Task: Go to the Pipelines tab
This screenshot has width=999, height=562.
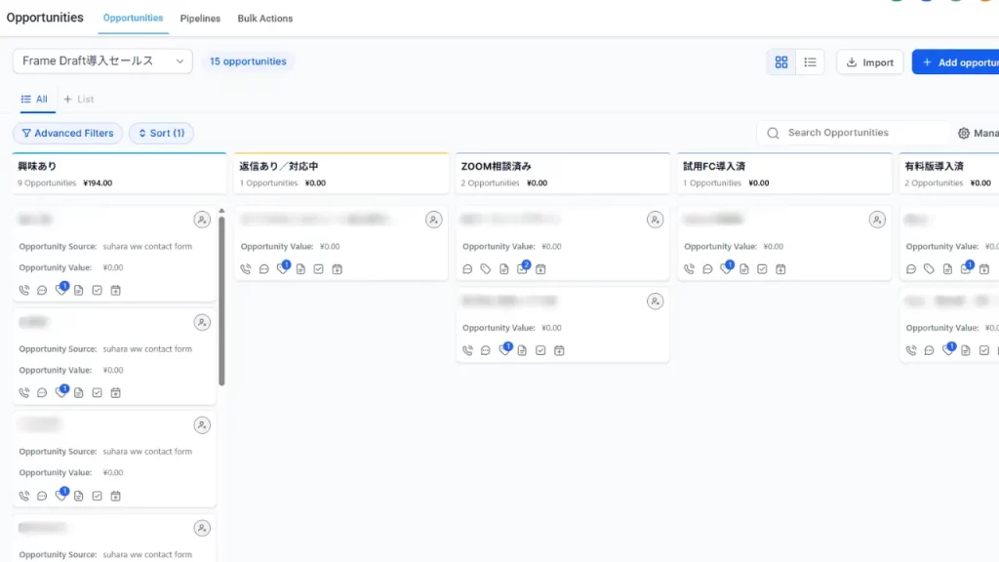Action: [200, 19]
